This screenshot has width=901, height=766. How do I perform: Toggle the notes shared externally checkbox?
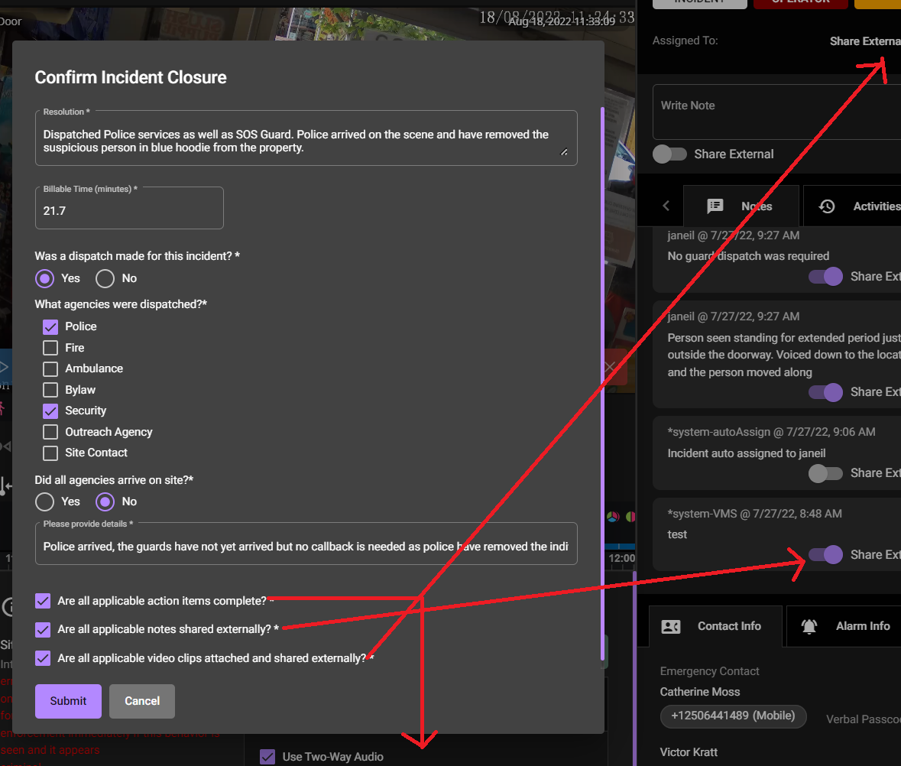pyautogui.click(x=43, y=629)
